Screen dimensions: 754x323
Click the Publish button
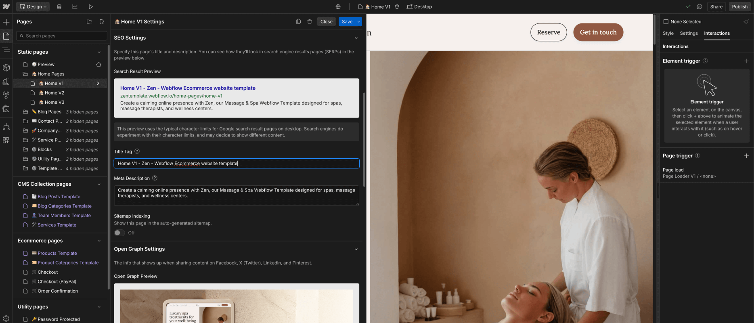(x=740, y=6)
